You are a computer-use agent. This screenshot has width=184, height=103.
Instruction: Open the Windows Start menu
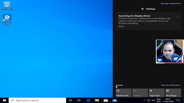click(x=4, y=100)
